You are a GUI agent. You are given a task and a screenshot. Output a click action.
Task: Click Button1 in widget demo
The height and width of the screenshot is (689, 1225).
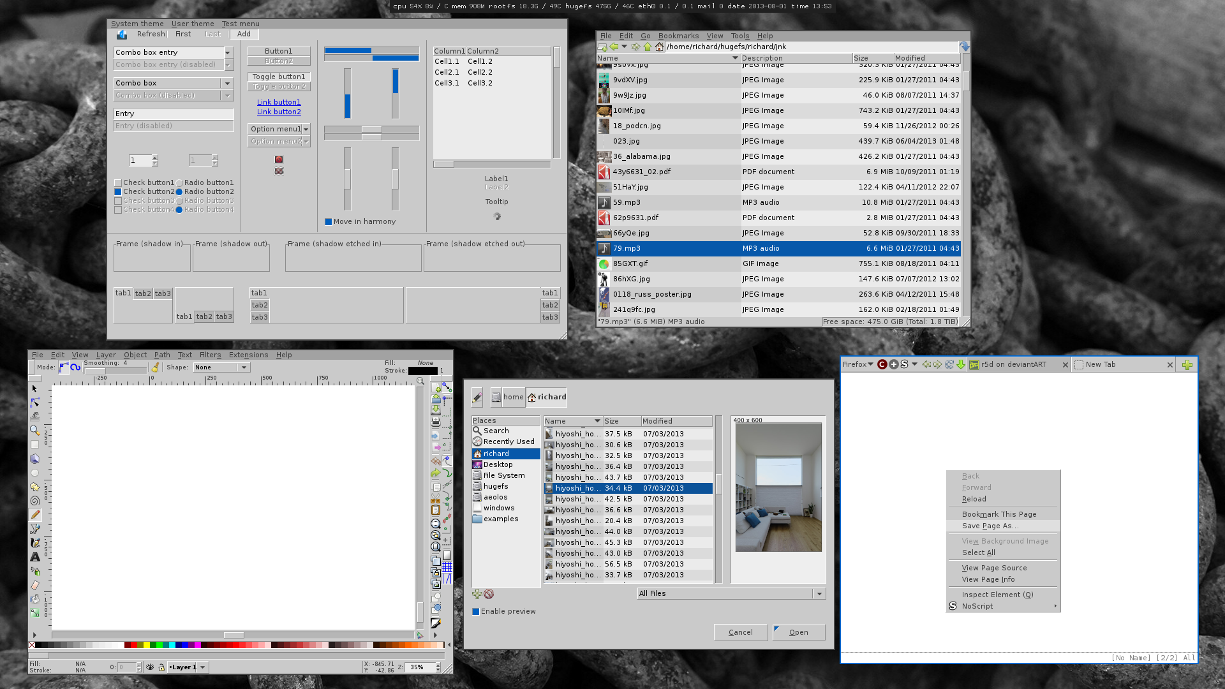tap(279, 51)
